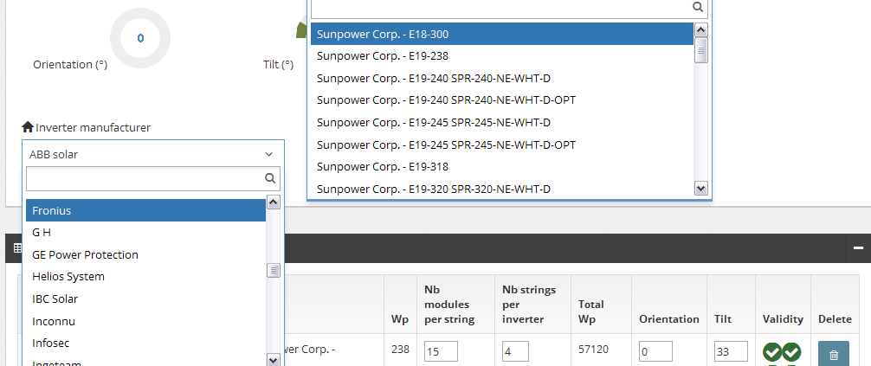The image size is (871, 366).
Task: Choose E19-240 SPR-240-NE-WHT-D-OPT module
Action: (501, 100)
